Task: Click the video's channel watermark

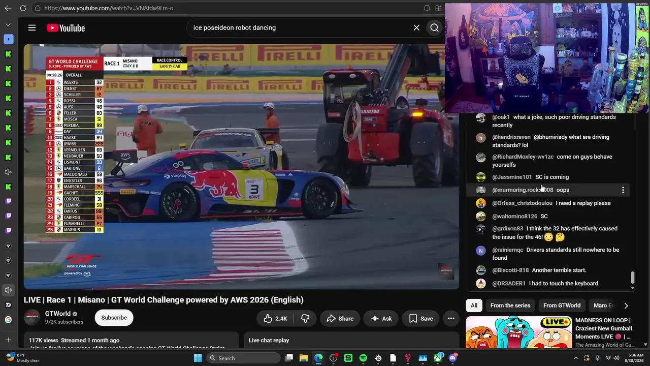Action: tap(446, 270)
